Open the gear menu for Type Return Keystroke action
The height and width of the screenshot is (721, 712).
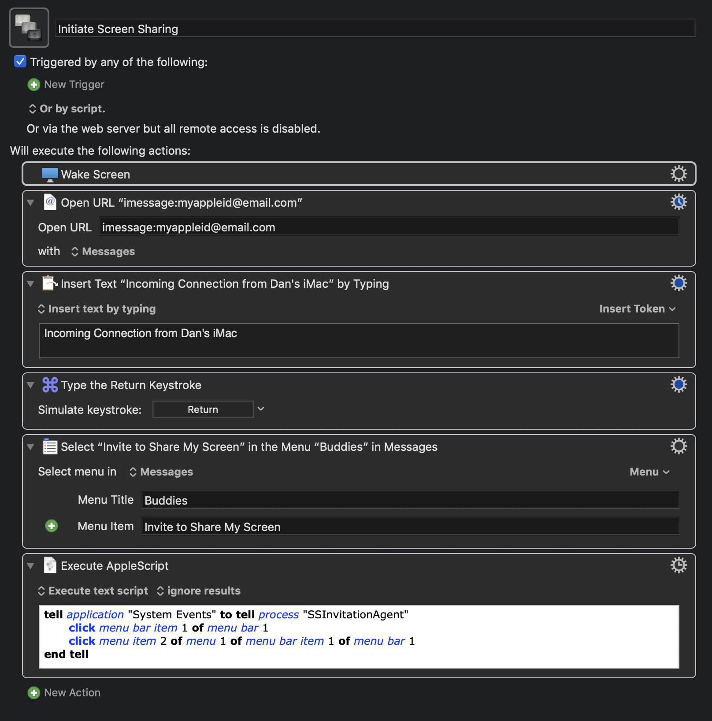(679, 384)
